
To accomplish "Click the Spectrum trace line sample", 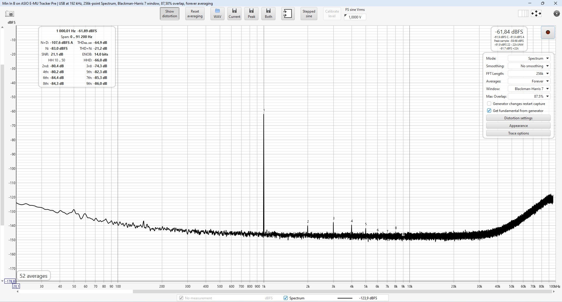I will (x=345, y=298).
